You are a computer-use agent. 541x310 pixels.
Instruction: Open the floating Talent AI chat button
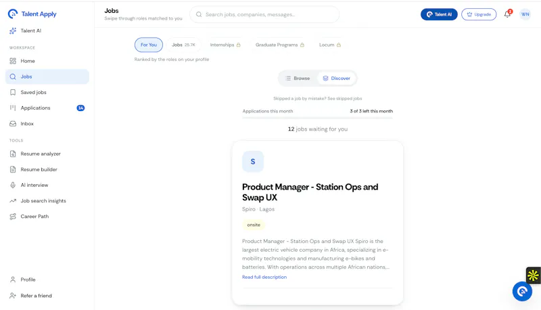(x=522, y=291)
